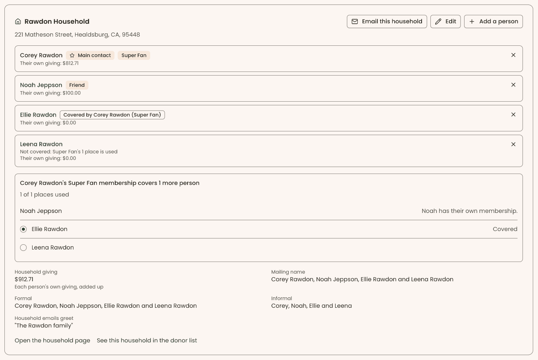Image resolution: width=538 pixels, height=360 pixels.
Task: Click the star icon in Main contact badge
Action: tap(72, 55)
